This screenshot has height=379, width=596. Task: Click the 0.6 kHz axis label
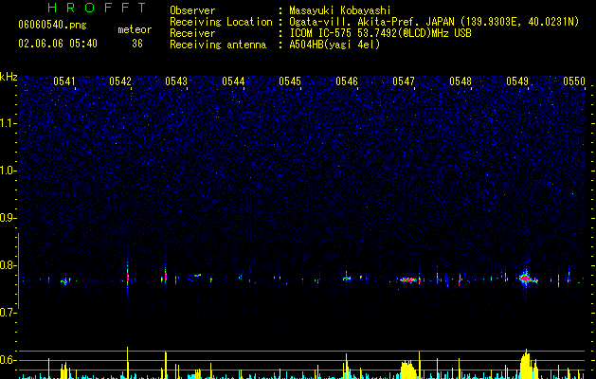9,360
